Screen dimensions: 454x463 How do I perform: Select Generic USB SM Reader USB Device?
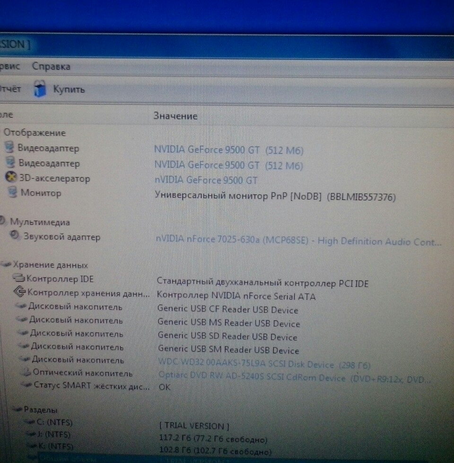coord(229,349)
